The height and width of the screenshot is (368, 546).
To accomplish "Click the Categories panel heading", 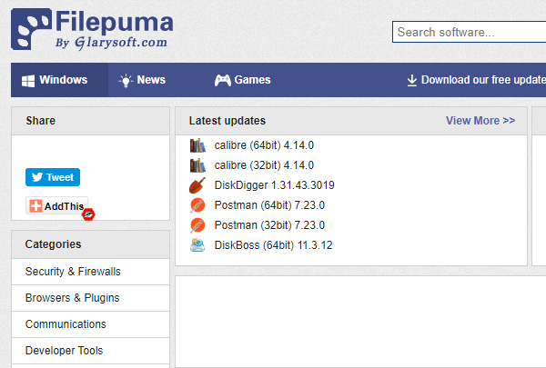I will (x=53, y=244).
